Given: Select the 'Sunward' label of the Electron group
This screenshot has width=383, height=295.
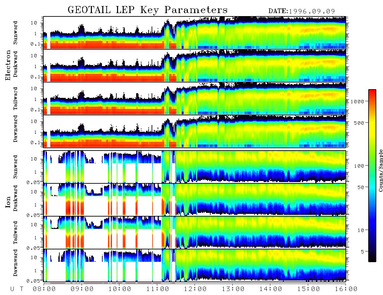Looking at the screenshot, I should (x=15, y=33).
